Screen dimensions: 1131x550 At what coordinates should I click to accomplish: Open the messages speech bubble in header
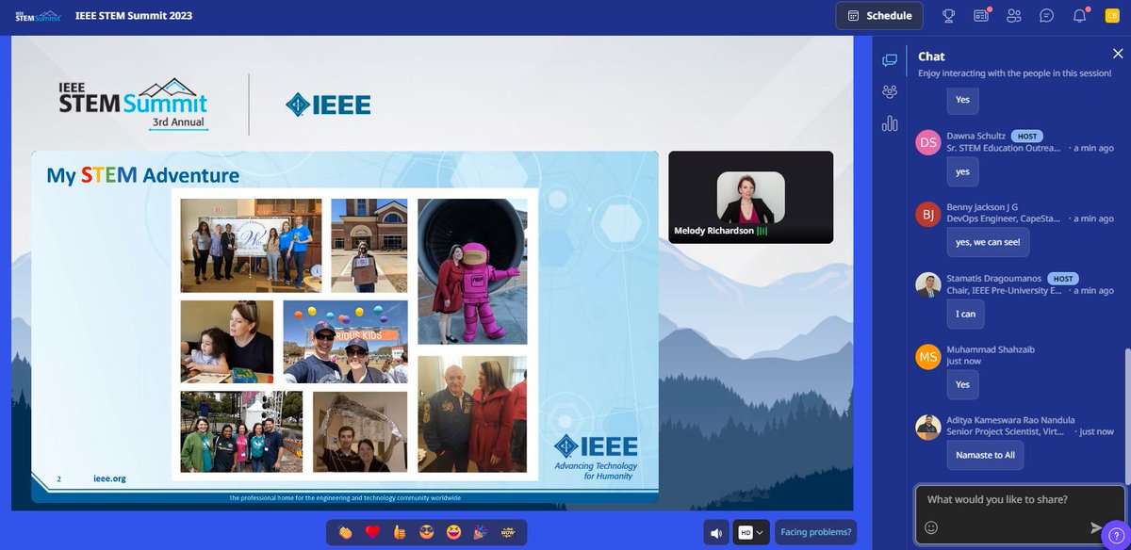tap(1046, 15)
